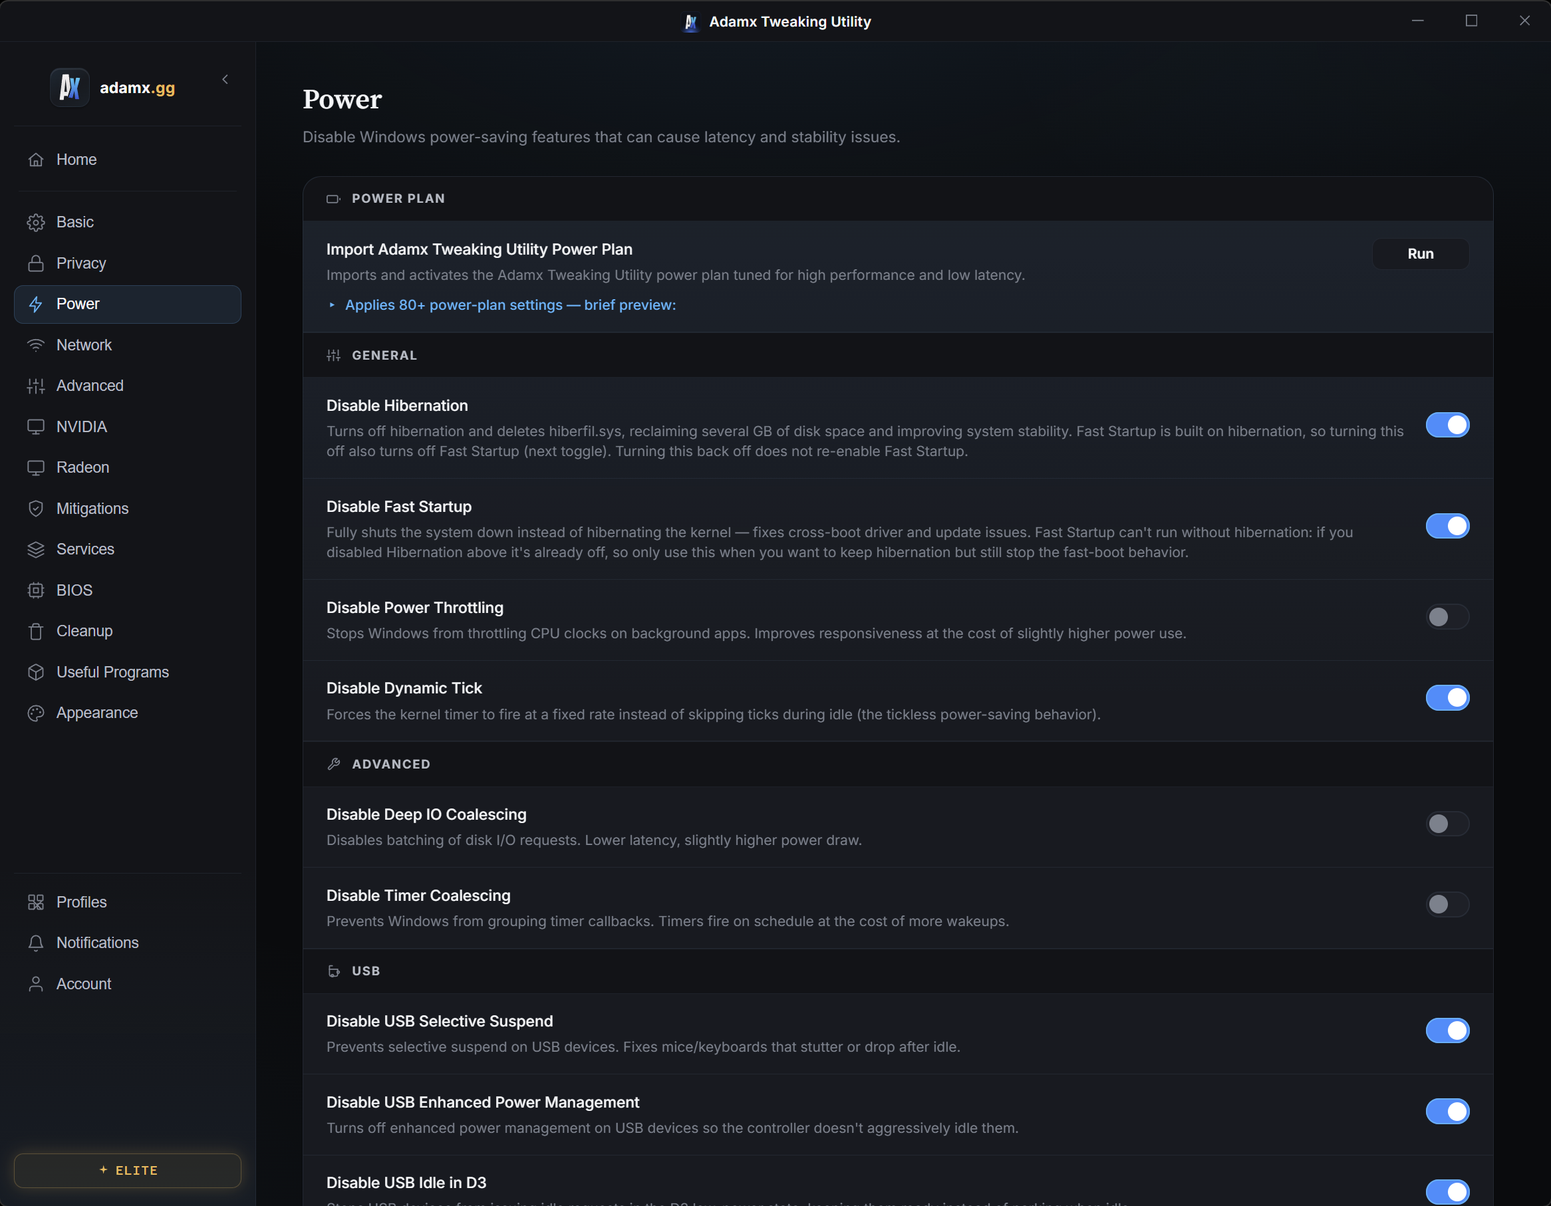The height and width of the screenshot is (1206, 1551).
Task: Open the Notifications page label
Action: 97,943
